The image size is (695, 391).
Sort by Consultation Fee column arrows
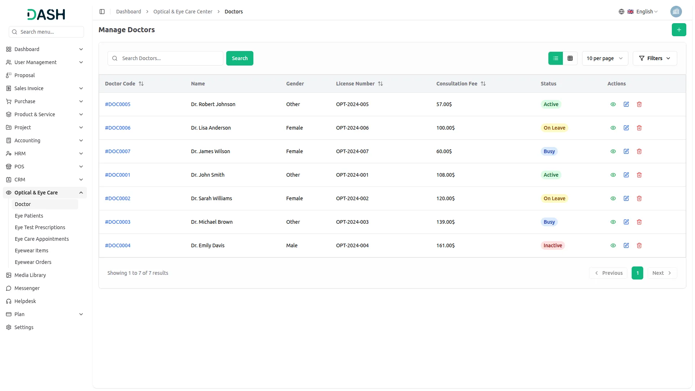tap(483, 84)
